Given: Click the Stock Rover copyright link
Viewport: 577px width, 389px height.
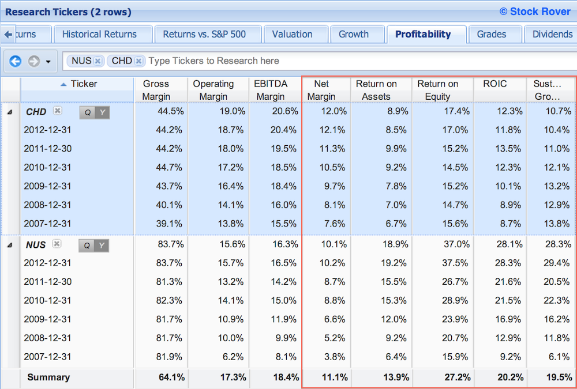Looking at the screenshot, I should click(x=535, y=12).
